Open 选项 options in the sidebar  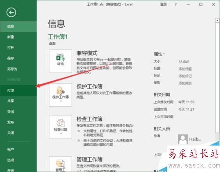(18, 160)
